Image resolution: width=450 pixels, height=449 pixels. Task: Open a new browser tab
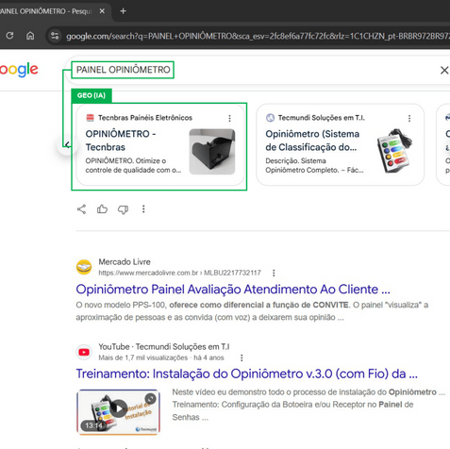123,11
